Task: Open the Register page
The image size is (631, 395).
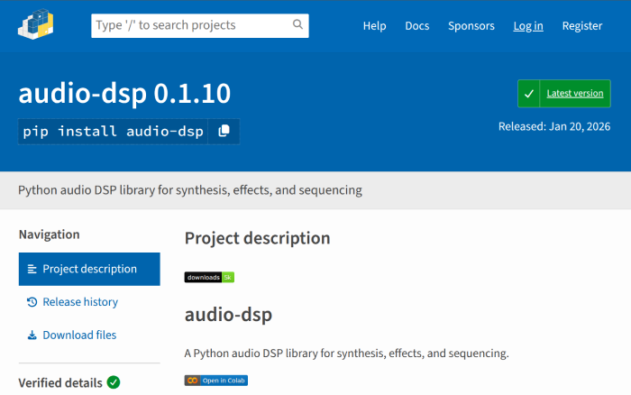Action: [582, 26]
